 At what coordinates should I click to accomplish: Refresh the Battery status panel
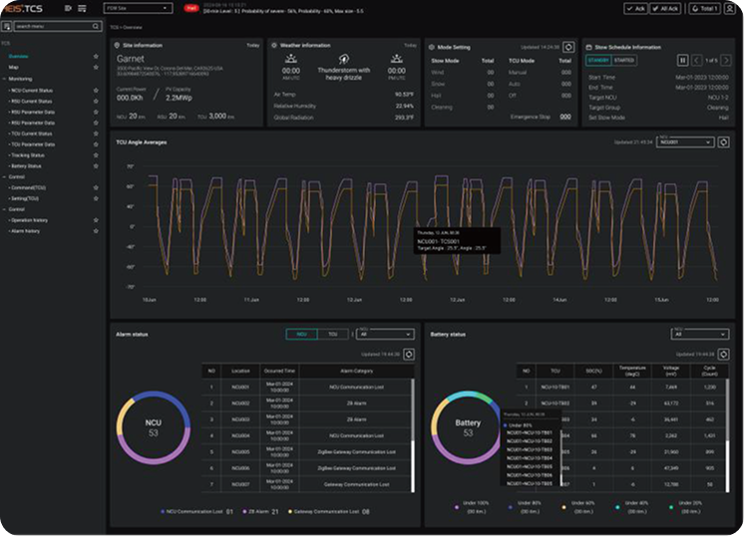pos(723,354)
